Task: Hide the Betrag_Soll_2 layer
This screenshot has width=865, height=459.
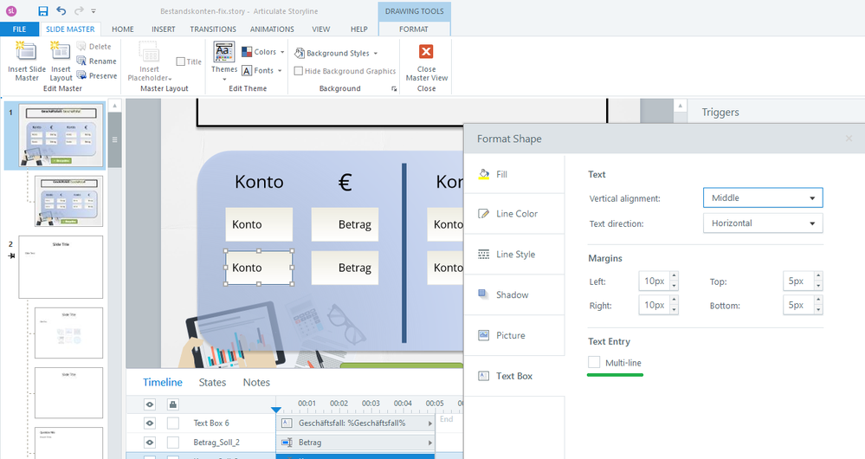Action: [x=150, y=443]
